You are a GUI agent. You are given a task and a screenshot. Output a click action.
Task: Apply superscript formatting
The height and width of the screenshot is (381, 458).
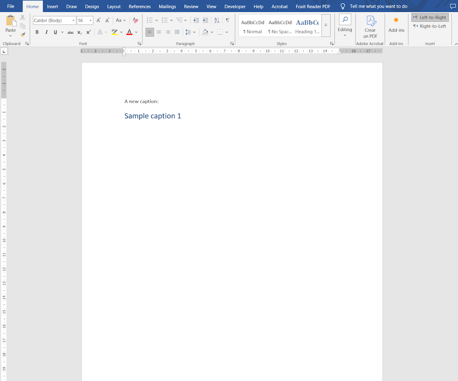88,32
